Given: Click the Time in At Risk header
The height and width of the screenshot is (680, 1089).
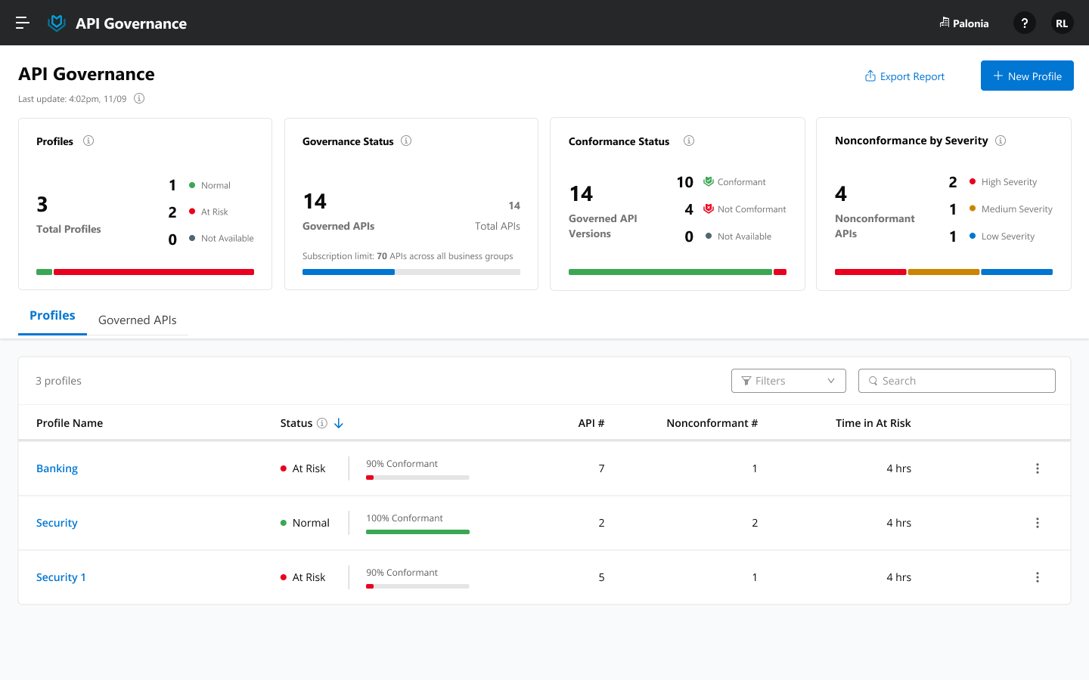Looking at the screenshot, I should [873, 423].
